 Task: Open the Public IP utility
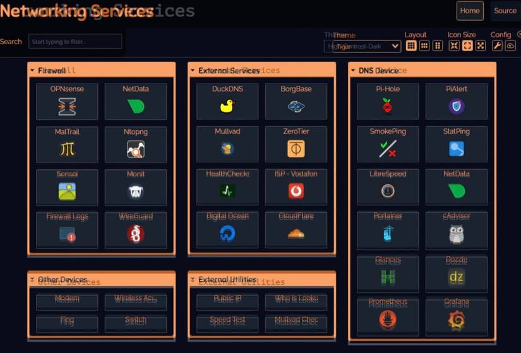(227, 301)
